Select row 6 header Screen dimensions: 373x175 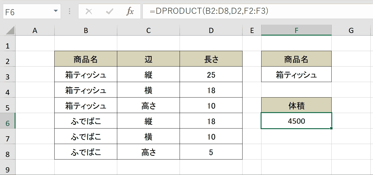[7, 121]
